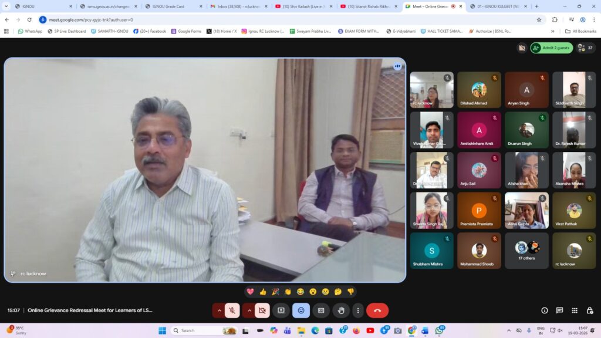
Task: Expand audio settings arrow beside microphone
Action: pyautogui.click(x=219, y=310)
